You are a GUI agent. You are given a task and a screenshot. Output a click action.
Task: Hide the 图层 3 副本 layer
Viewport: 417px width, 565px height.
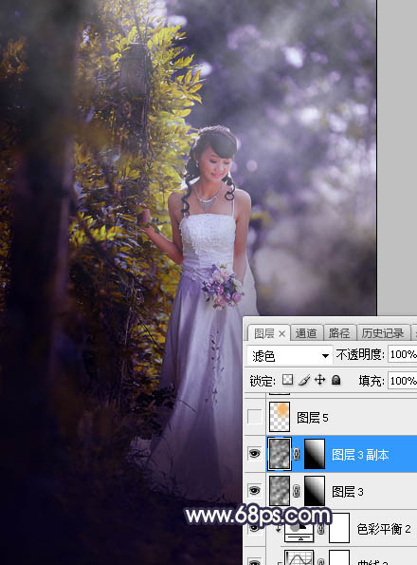click(255, 454)
